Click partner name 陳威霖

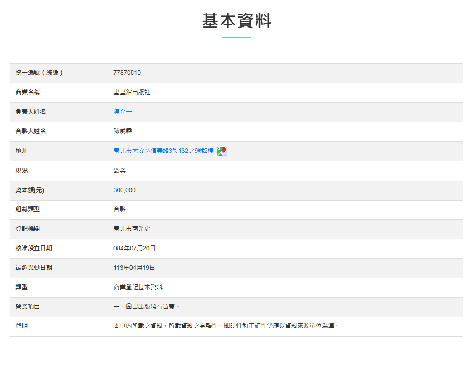pyautogui.click(x=123, y=131)
